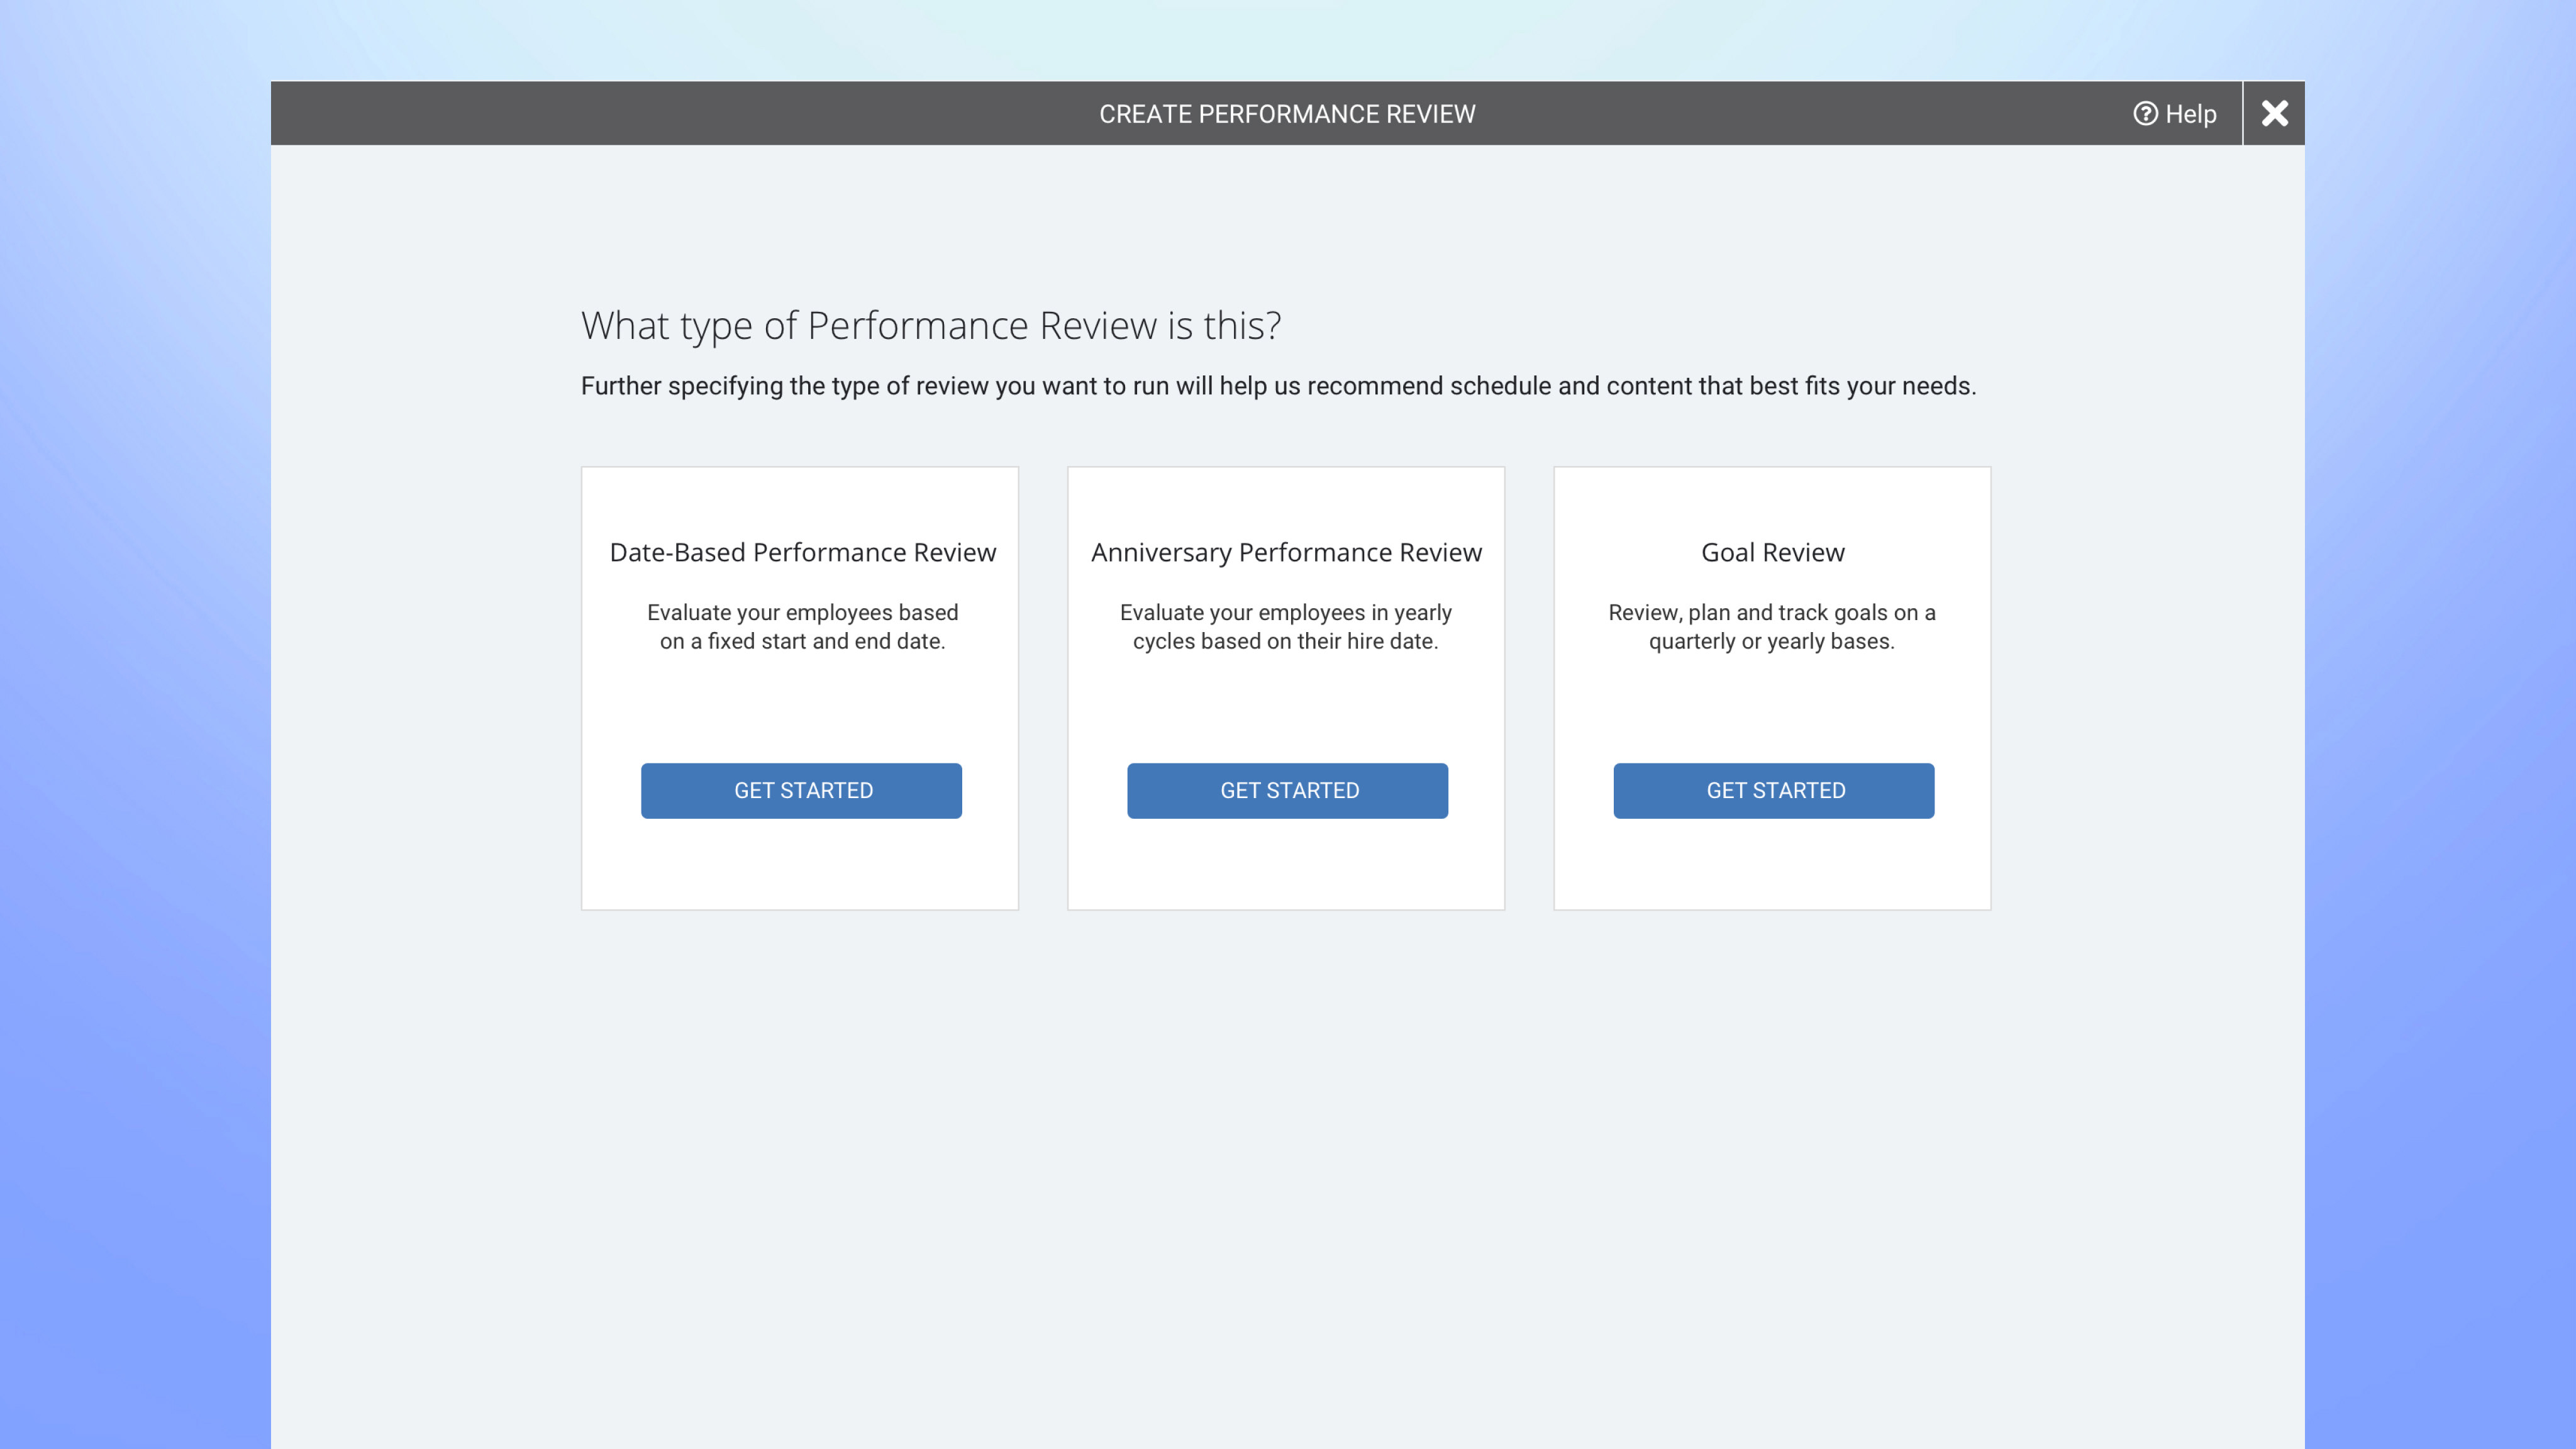Image resolution: width=2576 pixels, height=1449 pixels.
Task: Click 'Evaluate your employees based on a fixed start' text
Action: click(802, 627)
